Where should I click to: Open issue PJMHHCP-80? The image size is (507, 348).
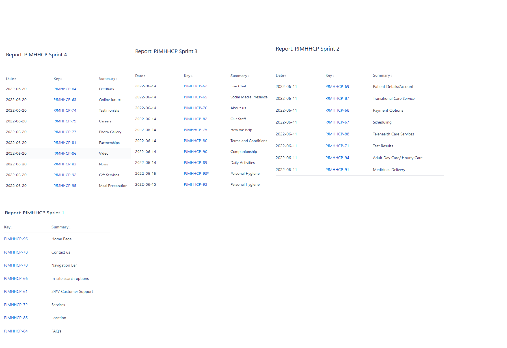(195, 141)
